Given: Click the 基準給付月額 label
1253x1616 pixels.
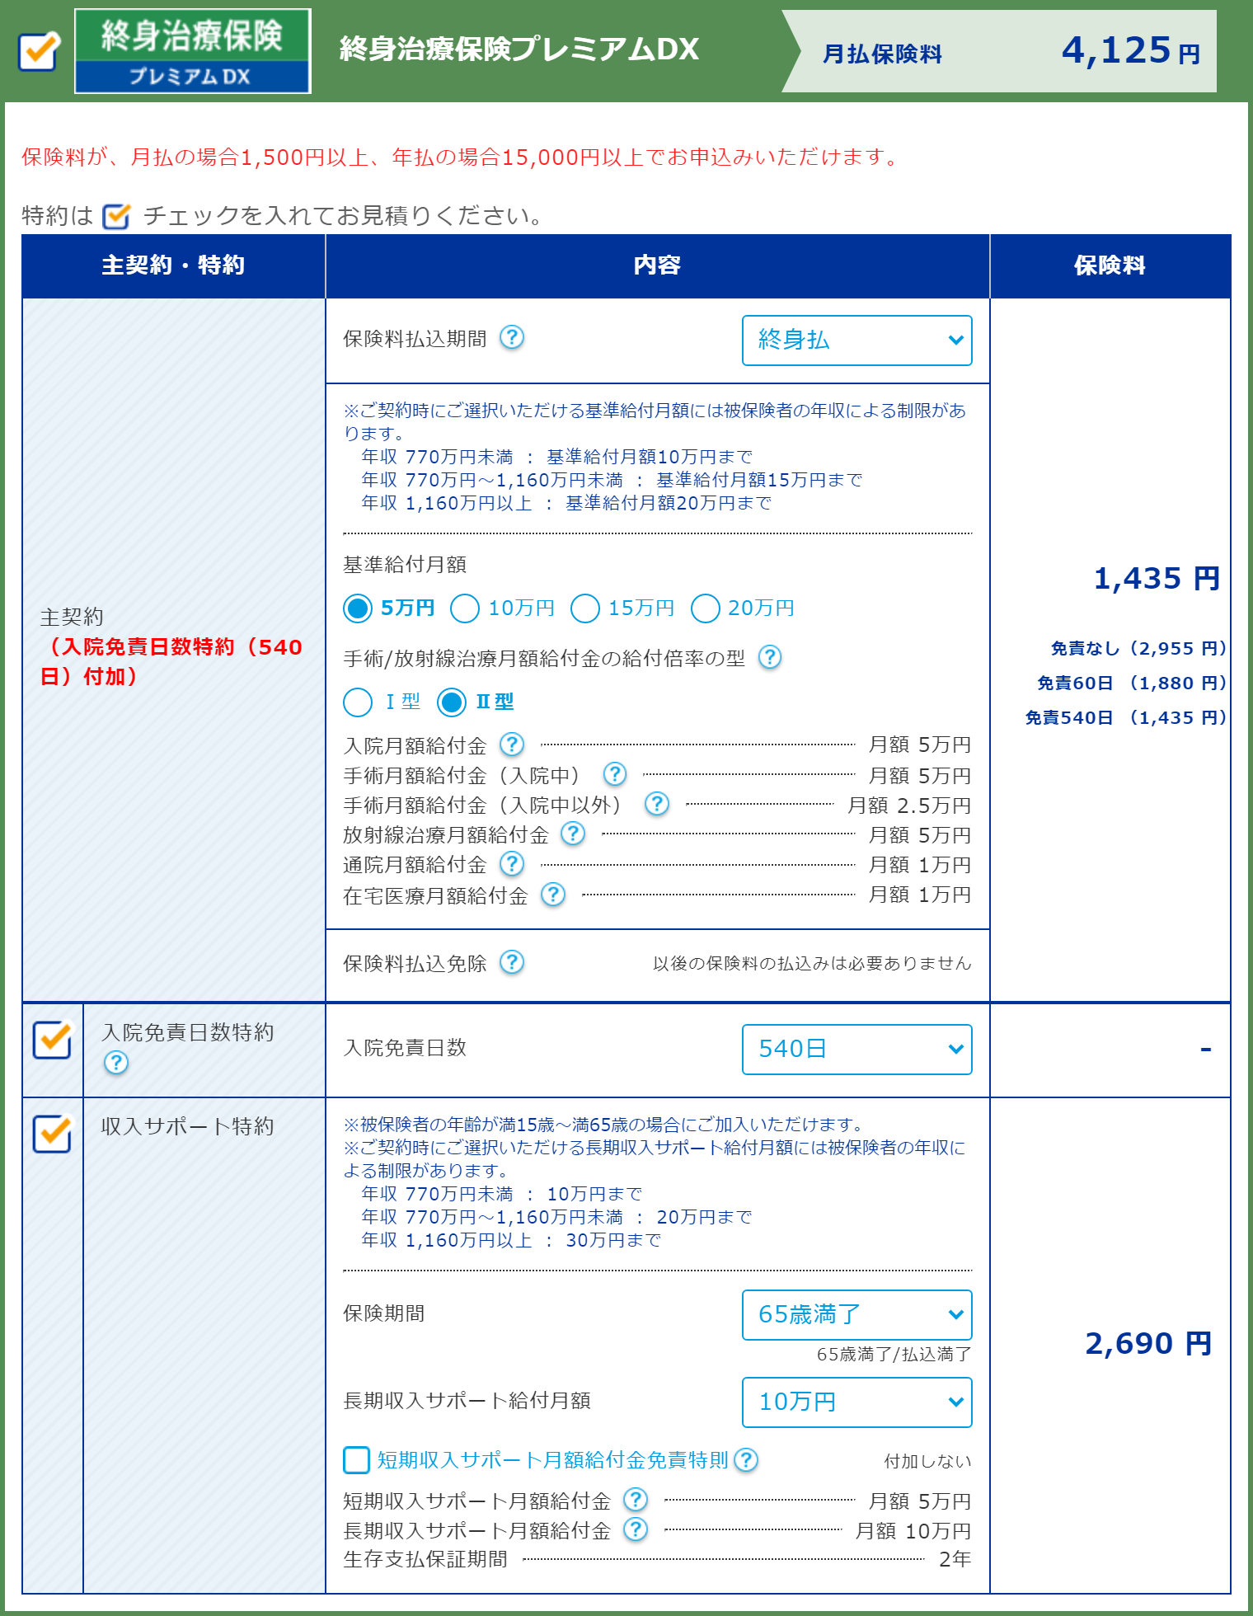Looking at the screenshot, I should (x=405, y=565).
